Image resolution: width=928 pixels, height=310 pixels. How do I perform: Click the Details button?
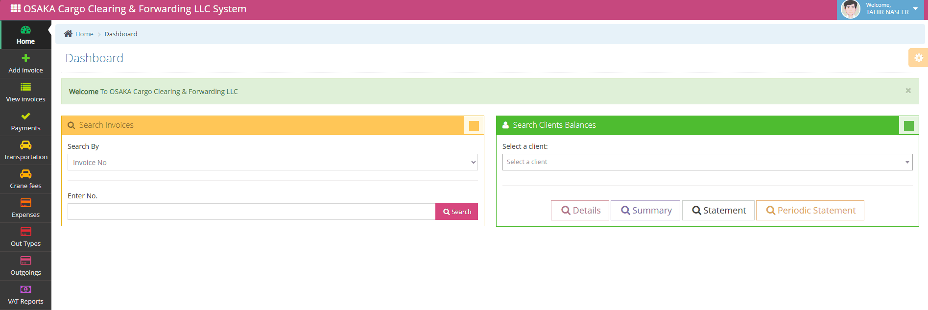tap(580, 210)
